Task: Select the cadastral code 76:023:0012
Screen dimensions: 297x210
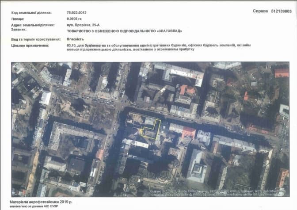Action: [77, 13]
